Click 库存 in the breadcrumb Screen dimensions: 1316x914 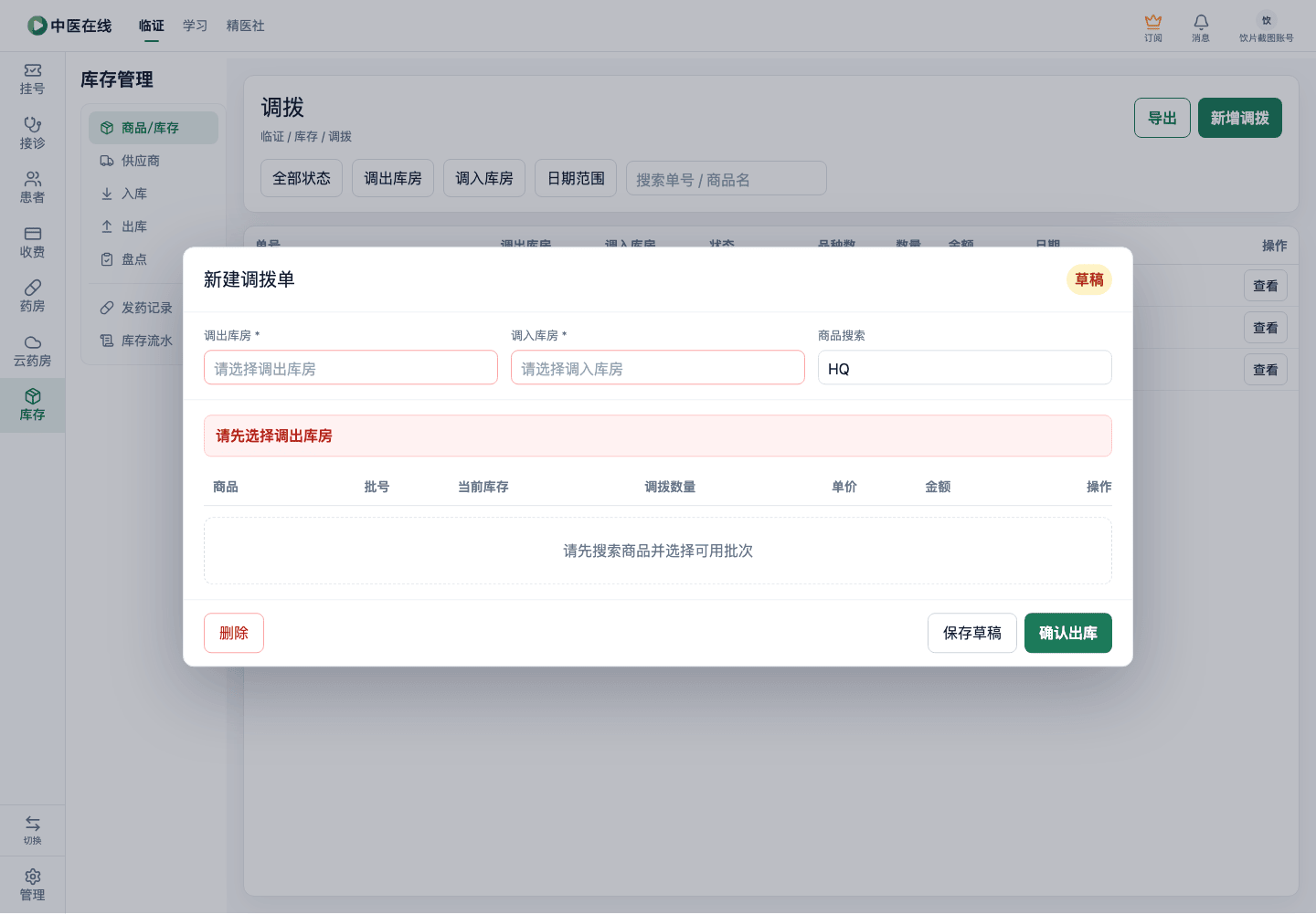[306, 137]
